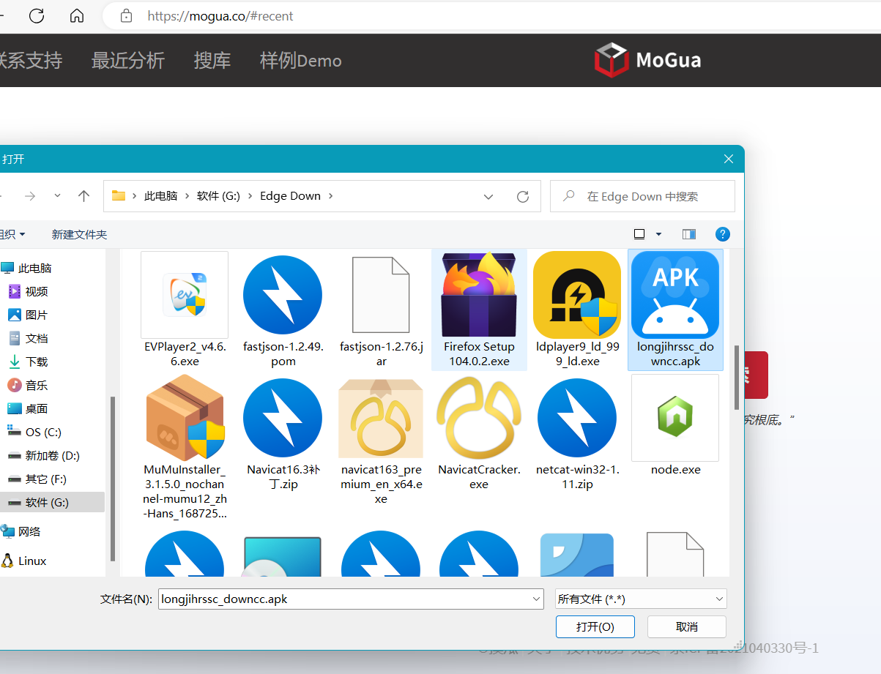Select the longjihrssc_downcc.apk file icon
881x674 pixels.
[x=675, y=294]
